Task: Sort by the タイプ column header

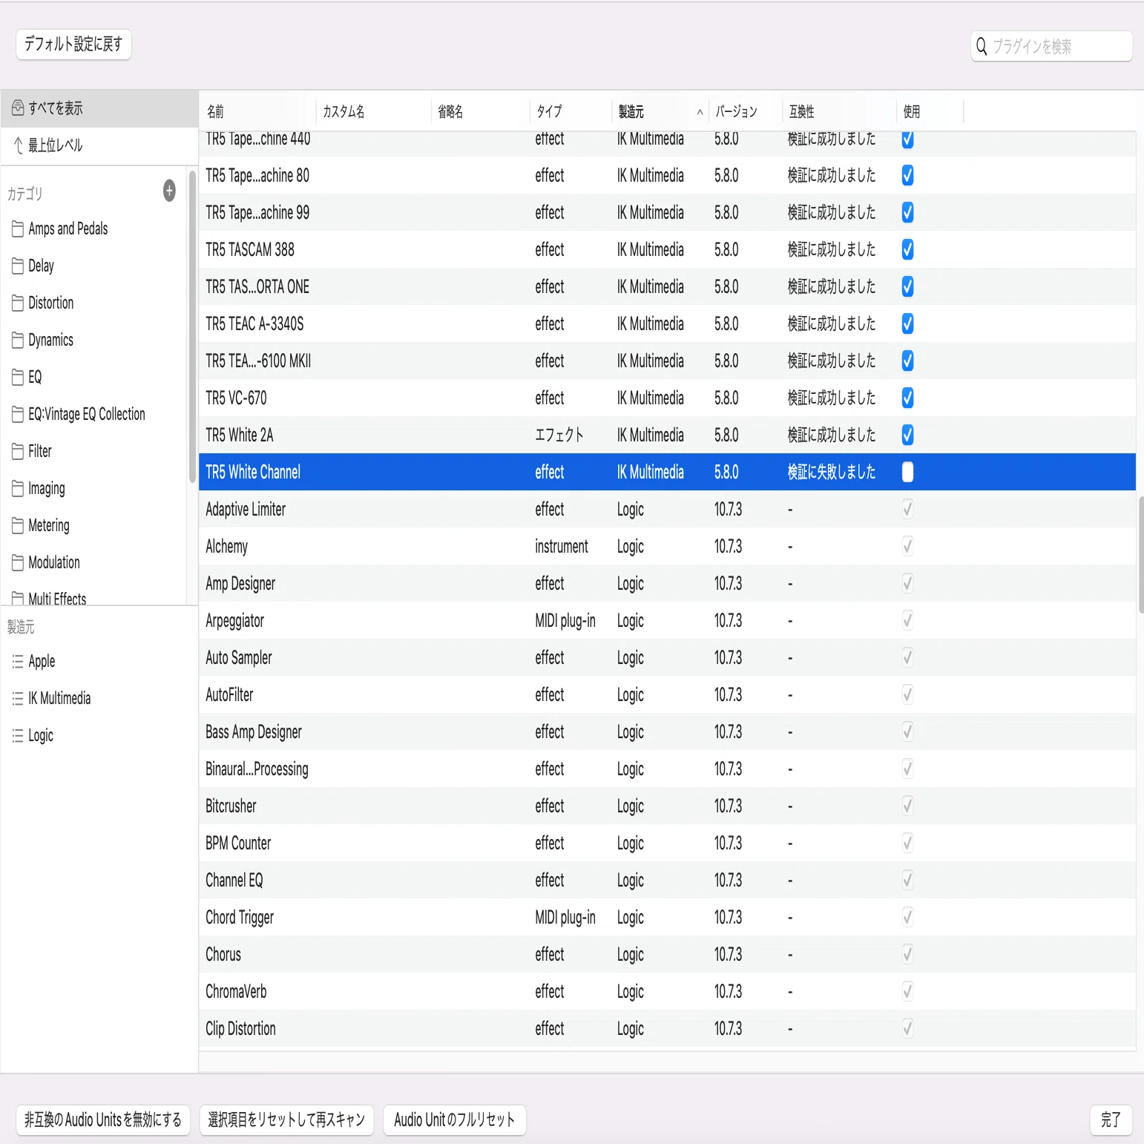Action: coord(571,112)
